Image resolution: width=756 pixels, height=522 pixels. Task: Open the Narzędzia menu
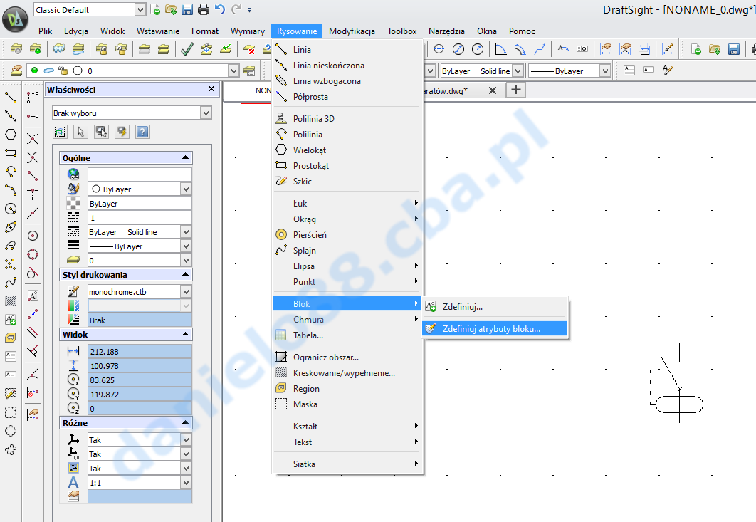pyautogui.click(x=446, y=31)
